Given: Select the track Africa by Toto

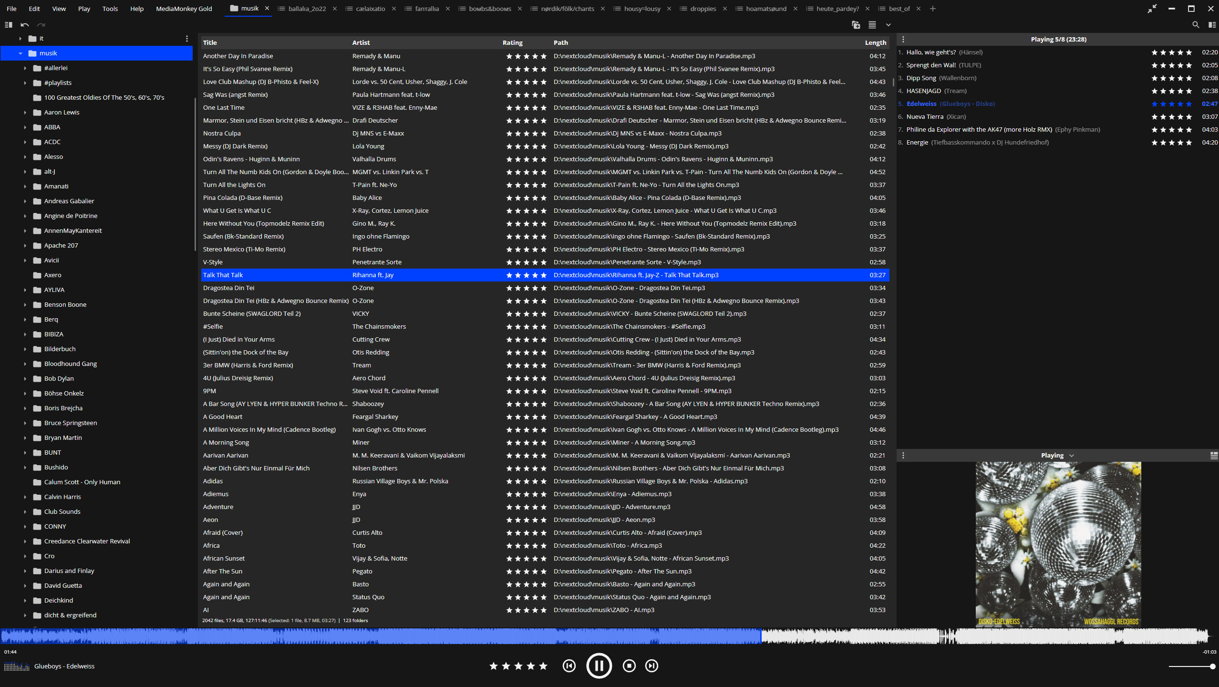Looking at the screenshot, I should (x=545, y=546).
